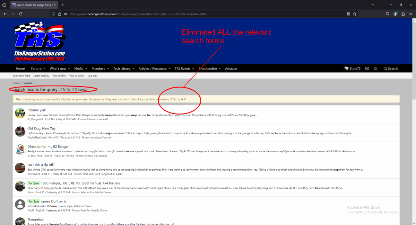Expand the Forums dropdown arrow

[x=44, y=69]
